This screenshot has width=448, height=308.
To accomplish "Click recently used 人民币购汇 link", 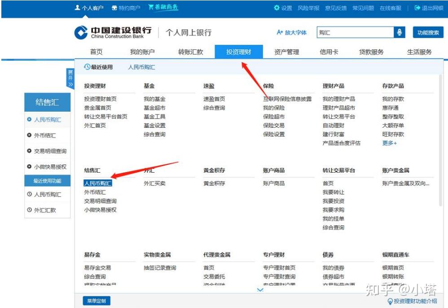I will pos(141,67).
